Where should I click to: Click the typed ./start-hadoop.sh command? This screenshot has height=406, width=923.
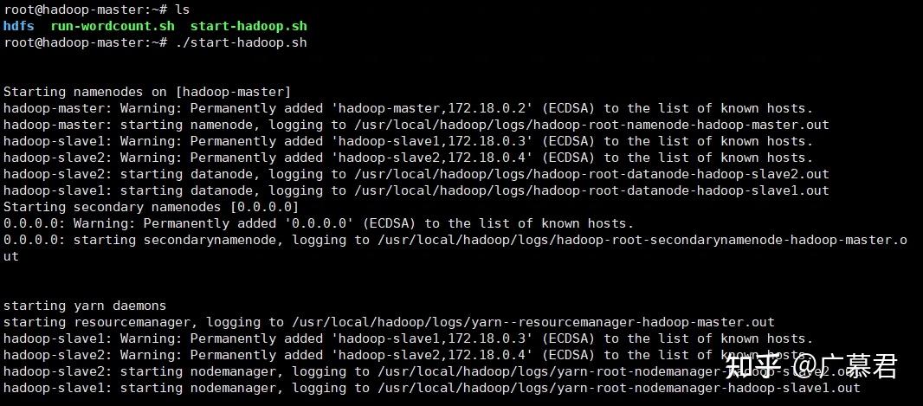click(241, 42)
